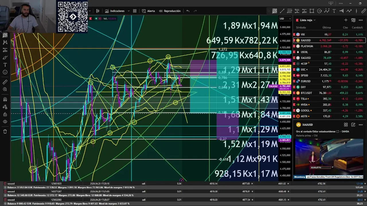The width and height of the screenshot is (367, 206).
Task: Click the red flag next to XAUUSD row
Action: click(x=294, y=40)
